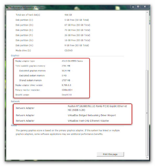The image size is (155, 166).
Task: Select the Notes section heading
Action: [14, 125]
